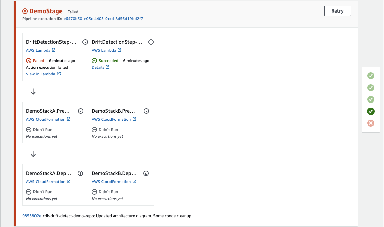Click the failed DriftDetectionStep action title
Image resolution: width=384 pixels, height=227 pixels.
[x=51, y=42]
